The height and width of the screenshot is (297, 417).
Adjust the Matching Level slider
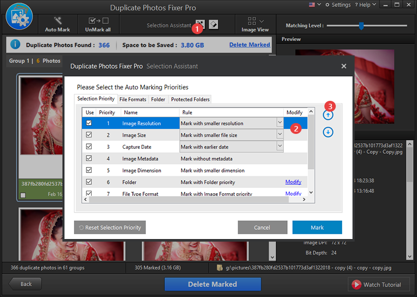tap(361, 26)
